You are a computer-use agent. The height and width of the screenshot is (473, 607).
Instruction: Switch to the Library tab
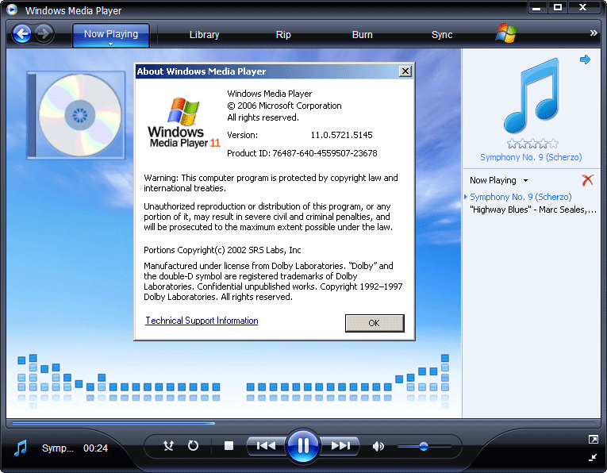[204, 35]
